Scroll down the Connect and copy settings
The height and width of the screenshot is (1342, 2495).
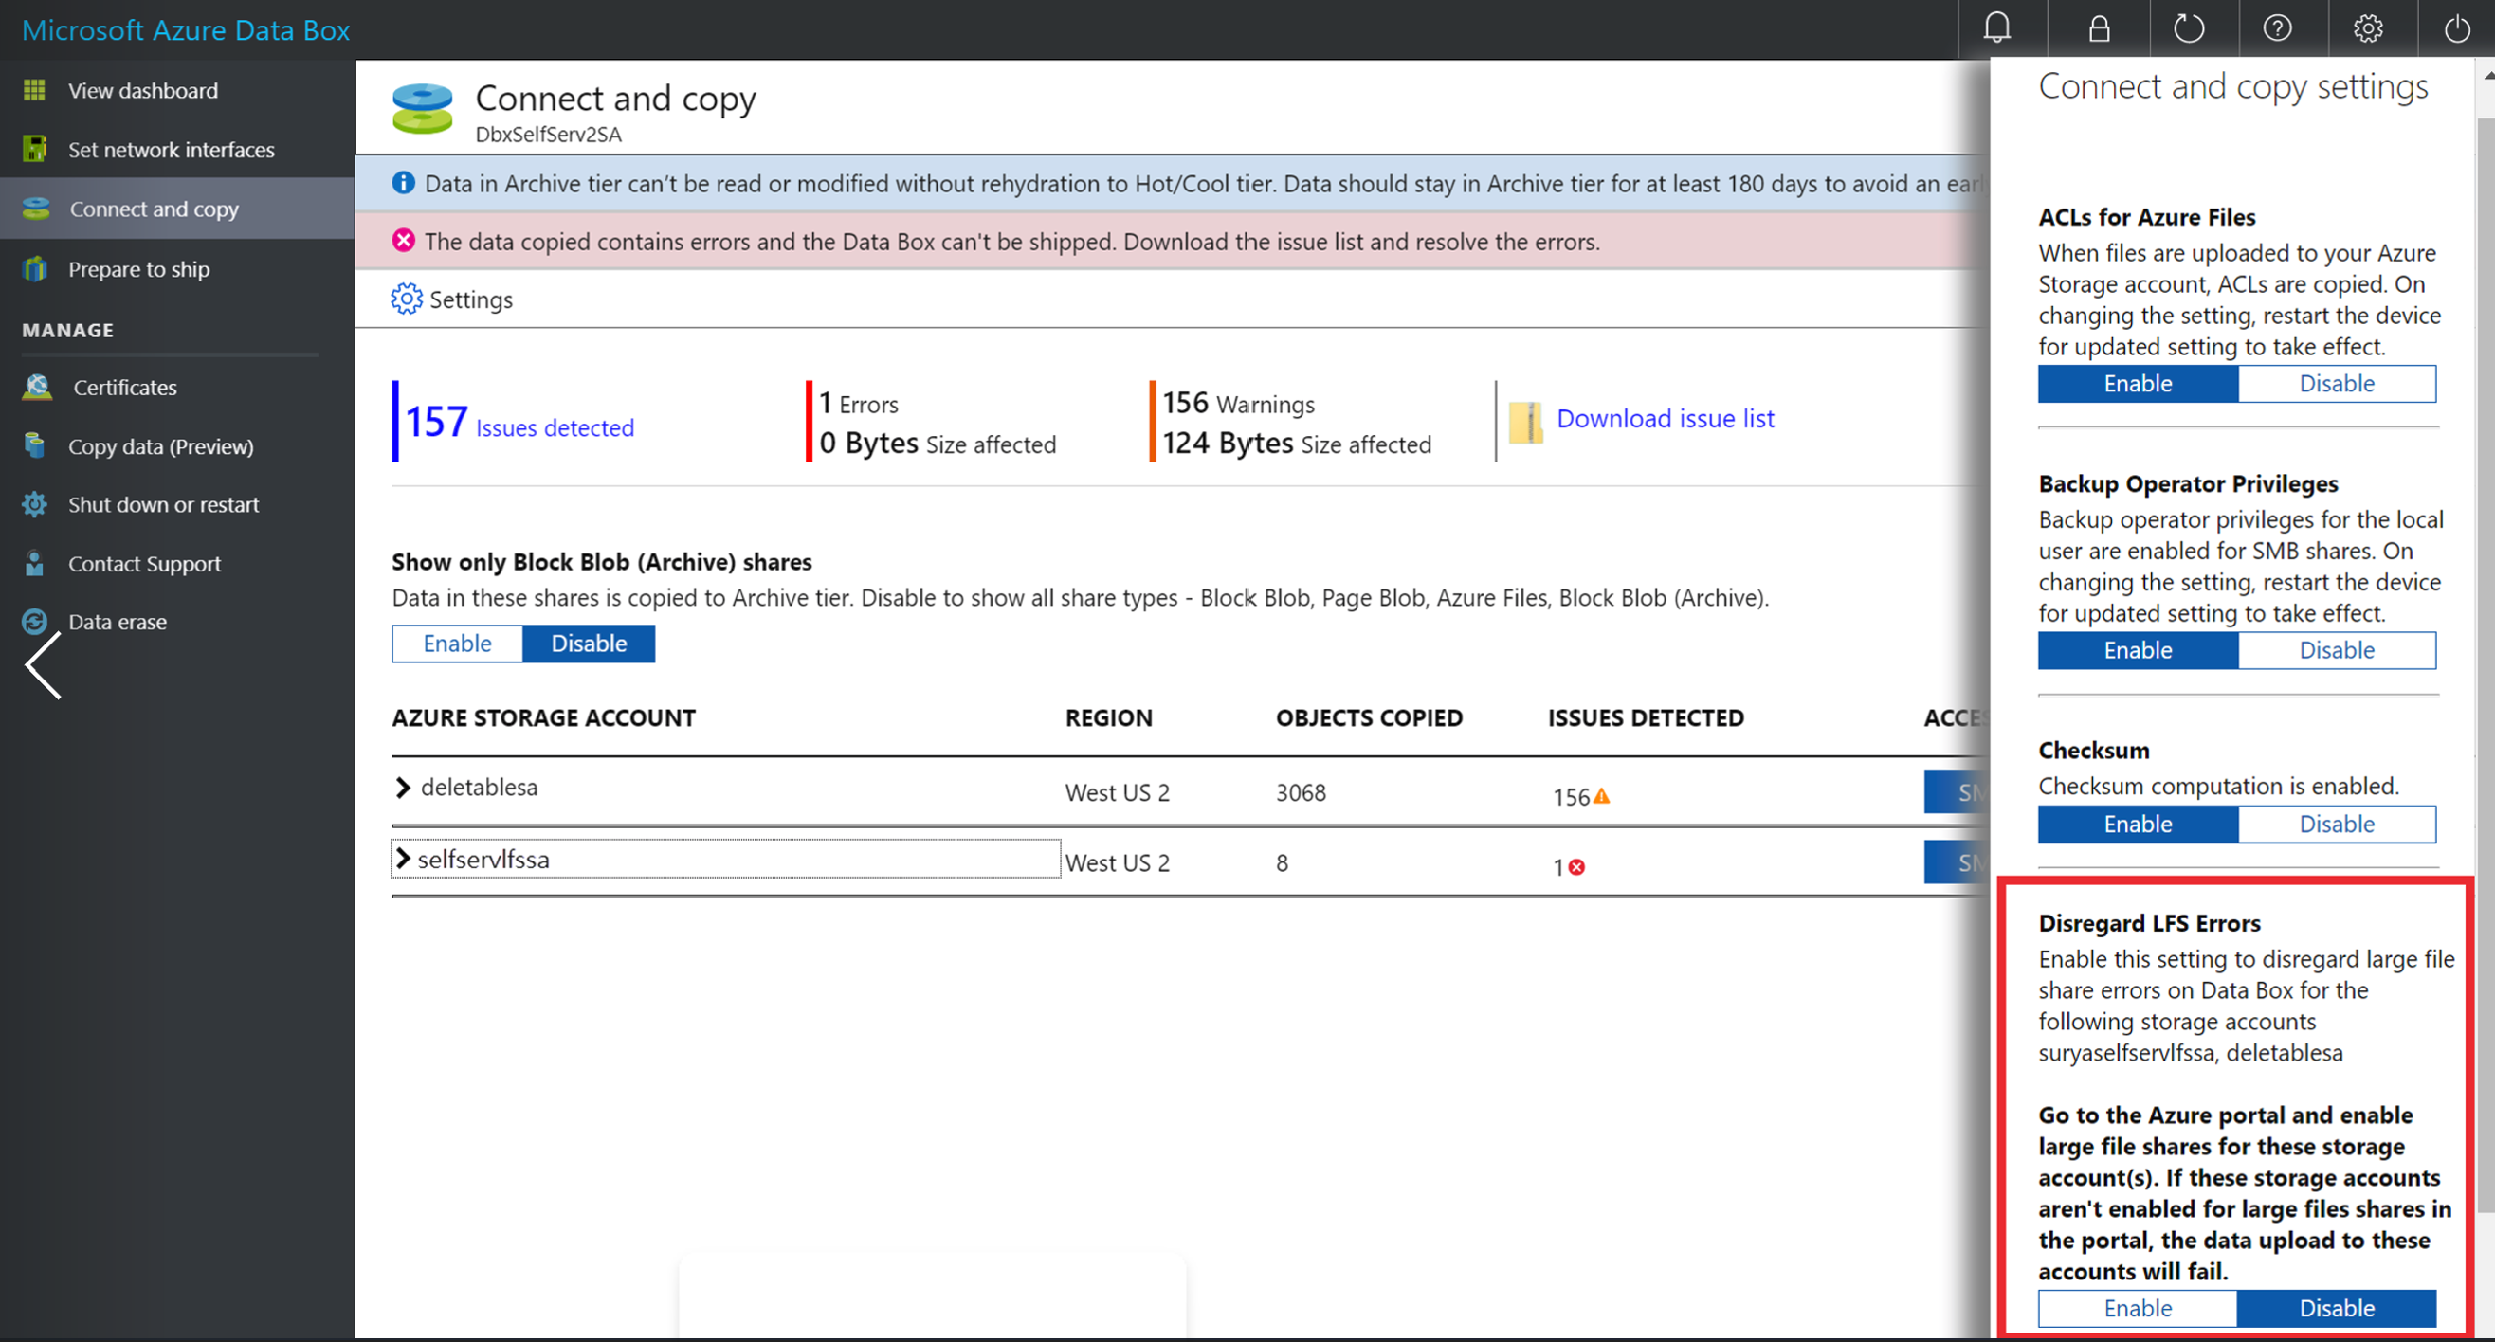pyautogui.click(x=2484, y=1329)
